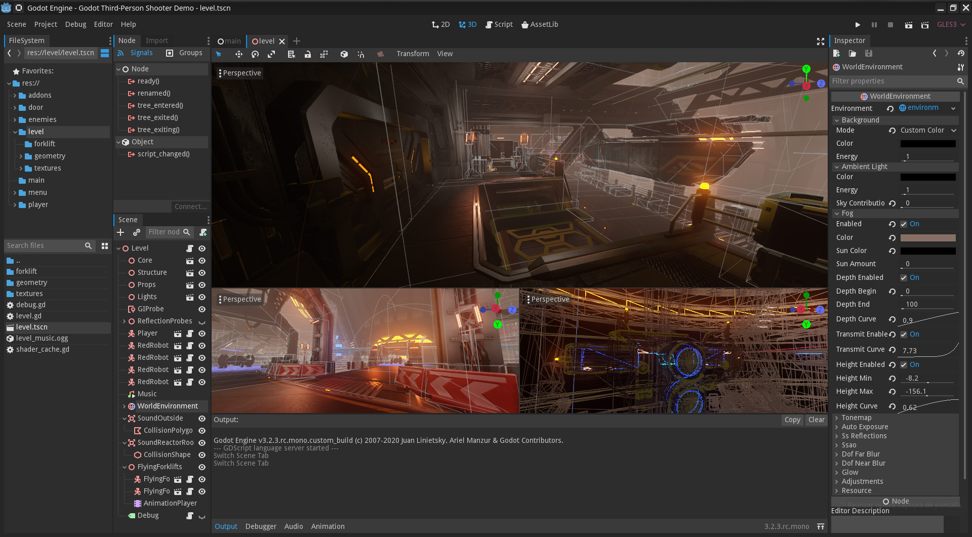Switch to the Import tab

pos(156,40)
